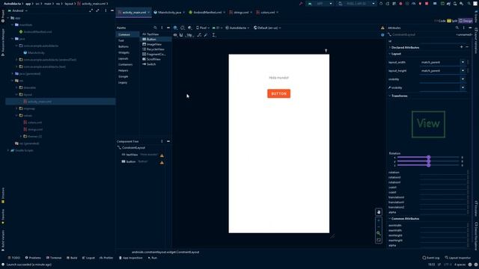Collapse the Common Attributes section
The image size is (479, 269).
tap(390, 219)
